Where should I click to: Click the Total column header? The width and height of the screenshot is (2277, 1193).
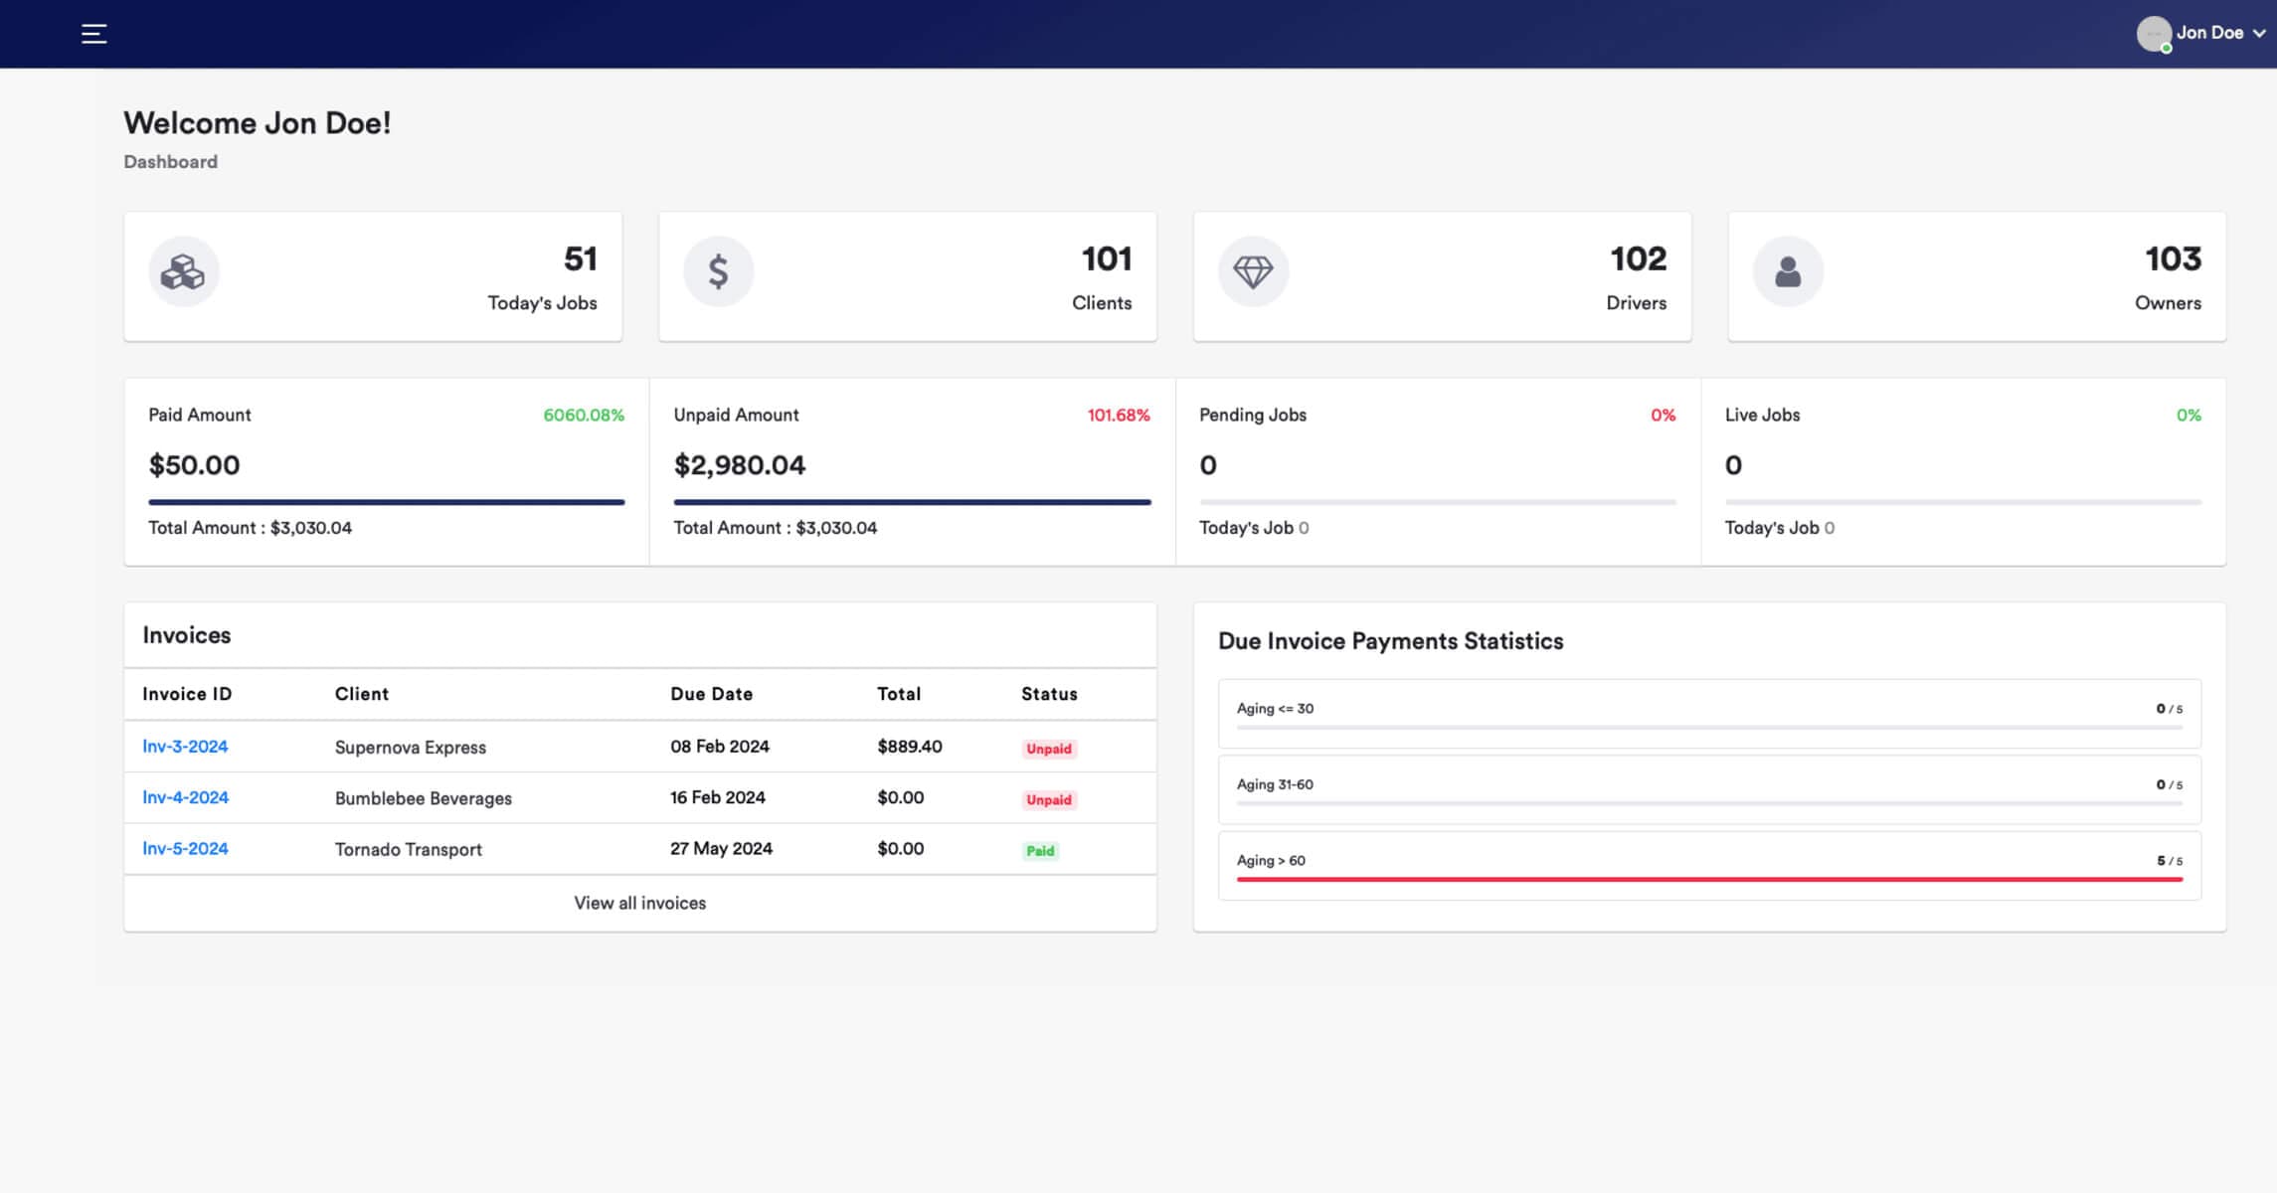pos(899,694)
